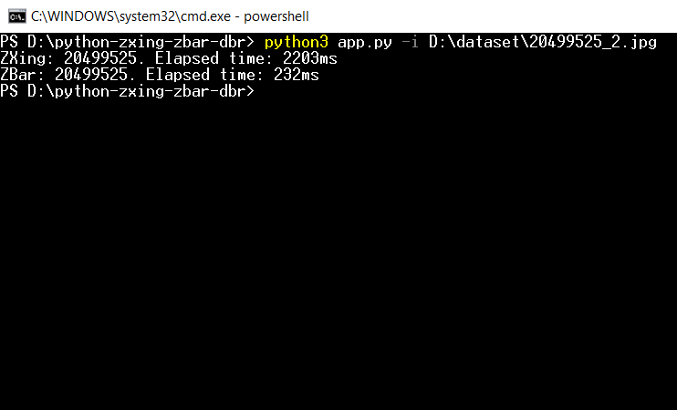
Task: Click the first PS D:\python-zxing-zbar-dbr> prompt
Action: pyautogui.click(x=128, y=42)
